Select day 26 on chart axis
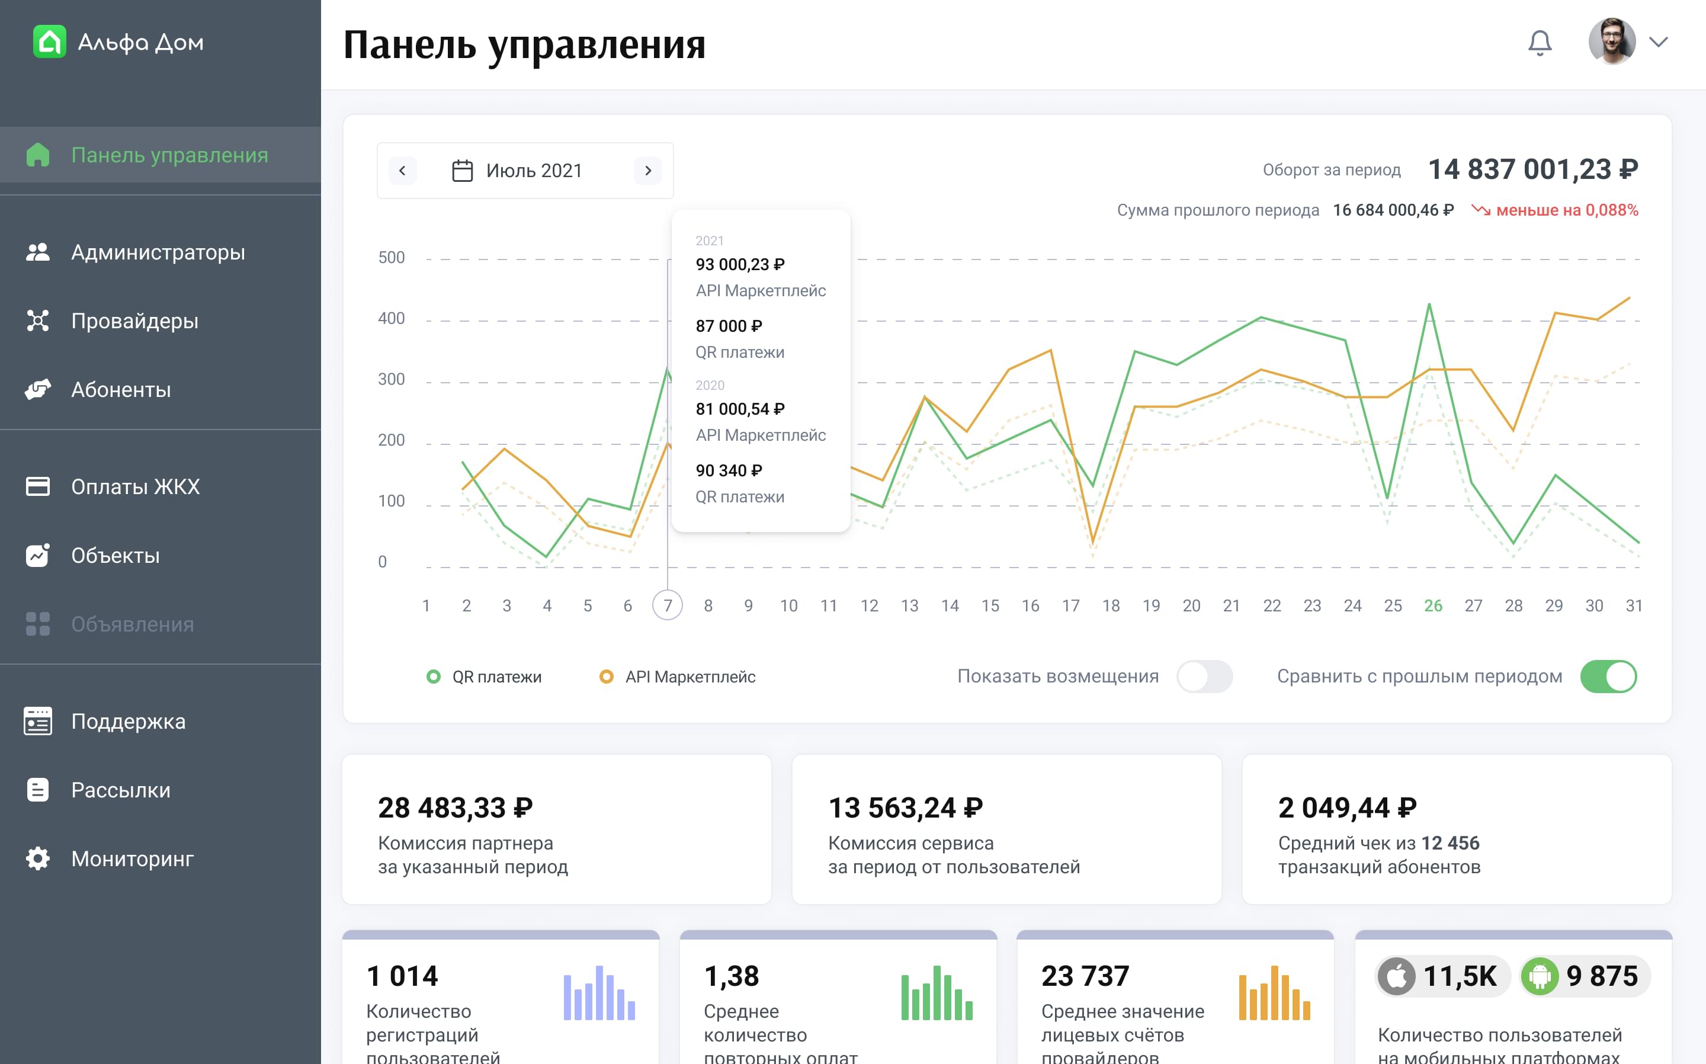Image resolution: width=1706 pixels, height=1064 pixels. (x=1433, y=606)
